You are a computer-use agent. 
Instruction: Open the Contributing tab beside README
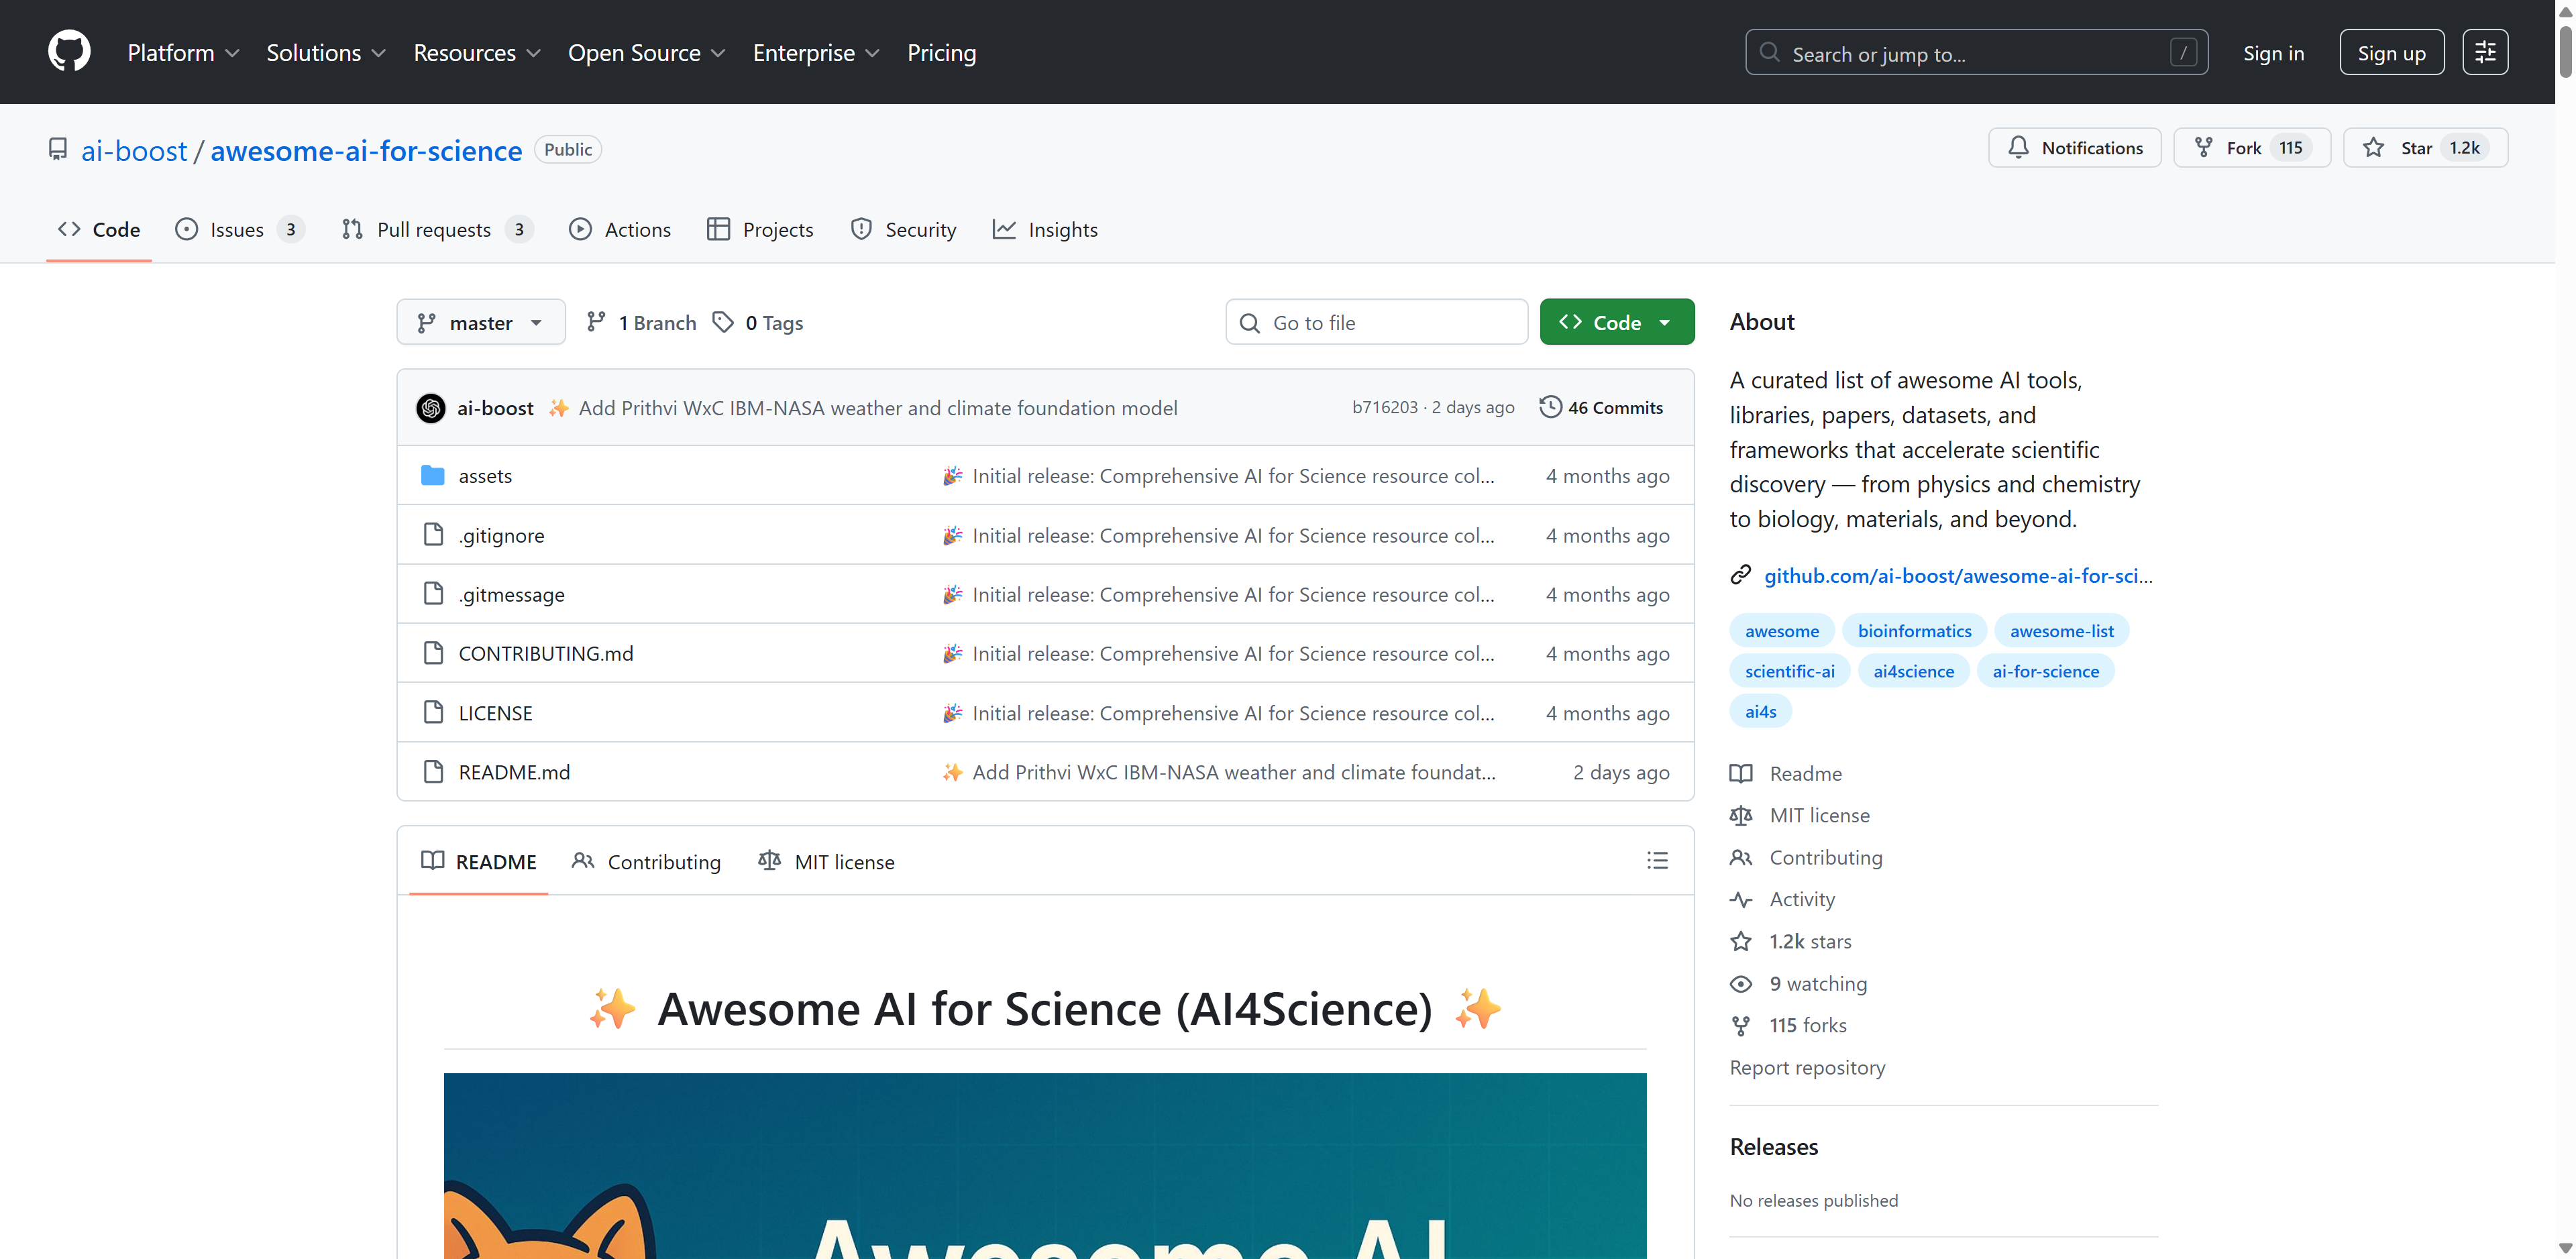tap(646, 862)
